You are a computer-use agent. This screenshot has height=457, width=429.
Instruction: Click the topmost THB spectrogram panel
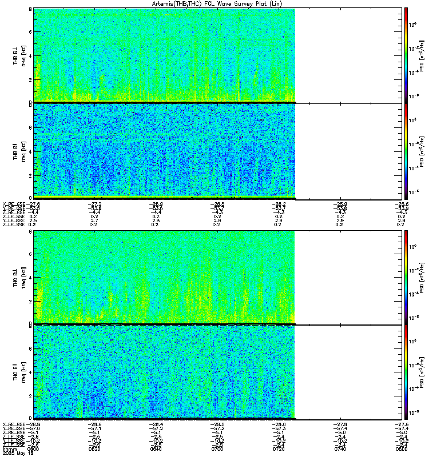tap(165, 55)
